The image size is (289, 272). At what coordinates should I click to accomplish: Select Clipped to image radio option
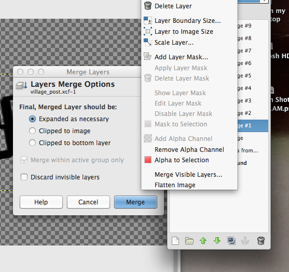pyautogui.click(x=33, y=131)
